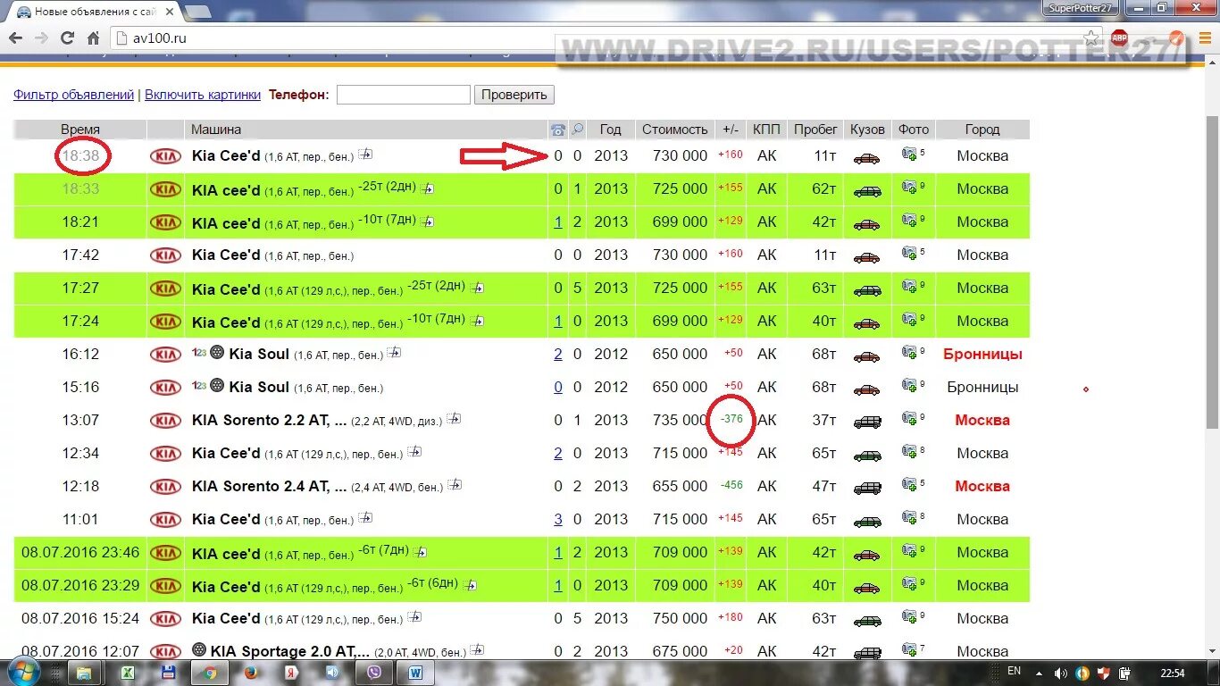
Task: Expand note icon beside 18:33 KIA cee'd
Action: 428,188
